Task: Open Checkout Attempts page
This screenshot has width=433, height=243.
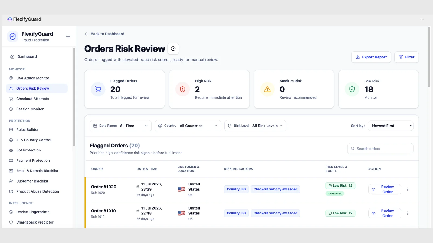Action: 37,99
